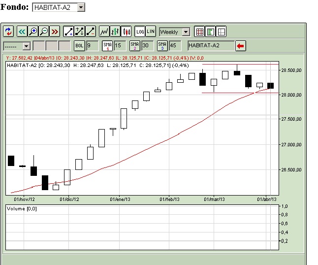Toggle the SMA 1 moving average

point(107,46)
